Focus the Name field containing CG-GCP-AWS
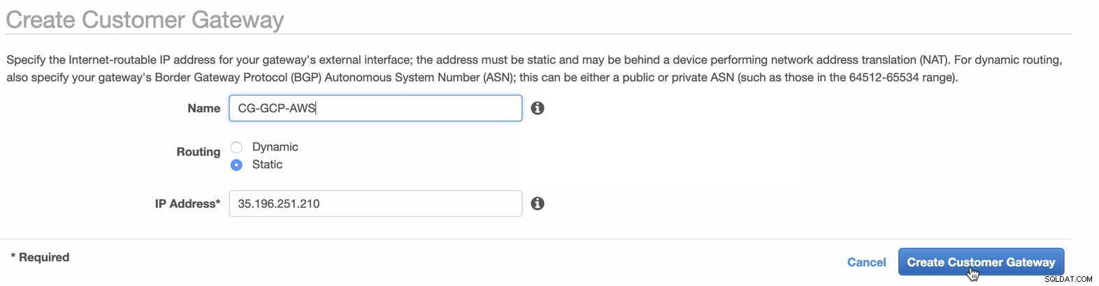This screenshot has width=1099, height=286. click(375, 108)
